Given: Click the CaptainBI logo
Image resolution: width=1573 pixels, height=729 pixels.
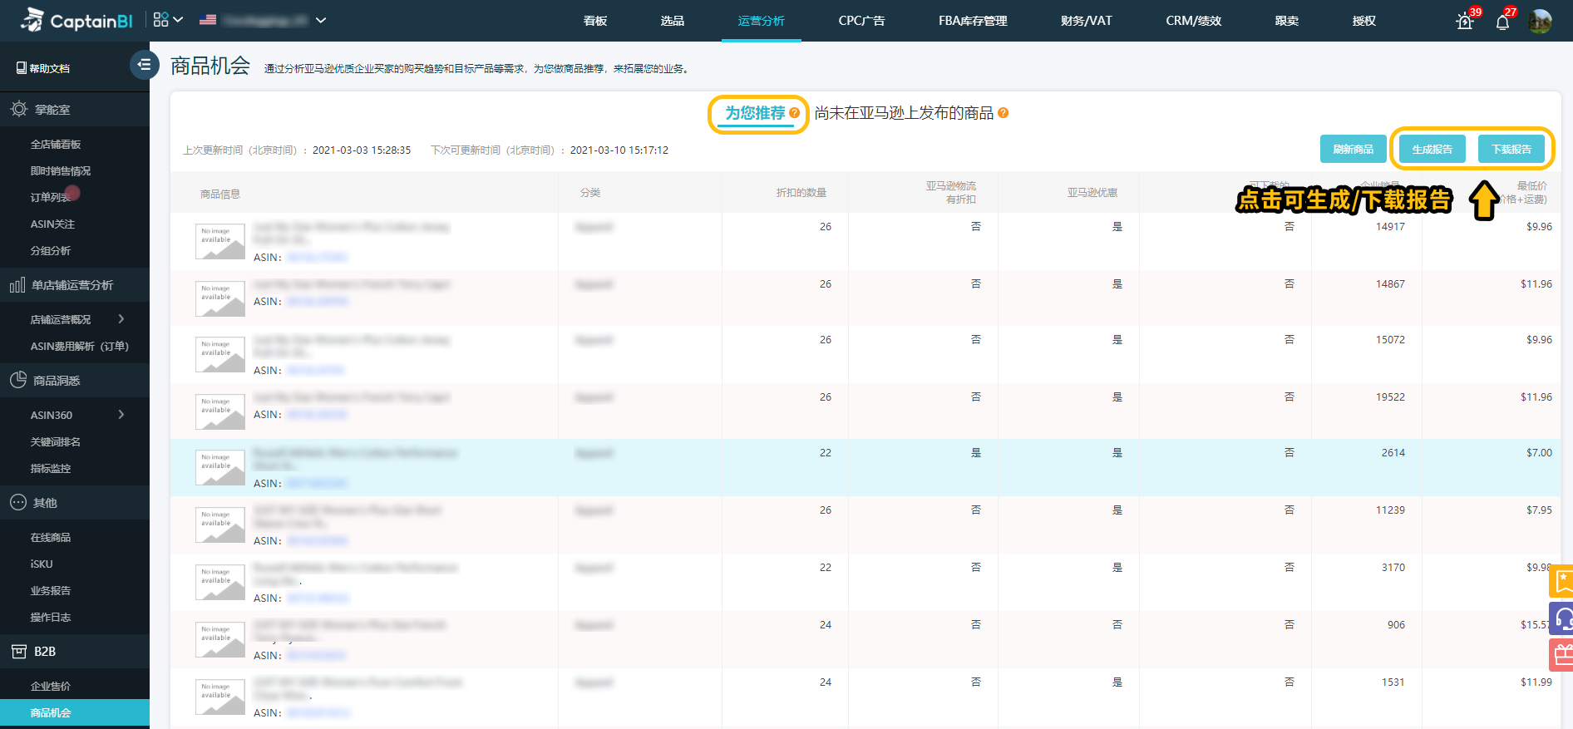Looking at the screenshot, I should [x=76, y=21].
